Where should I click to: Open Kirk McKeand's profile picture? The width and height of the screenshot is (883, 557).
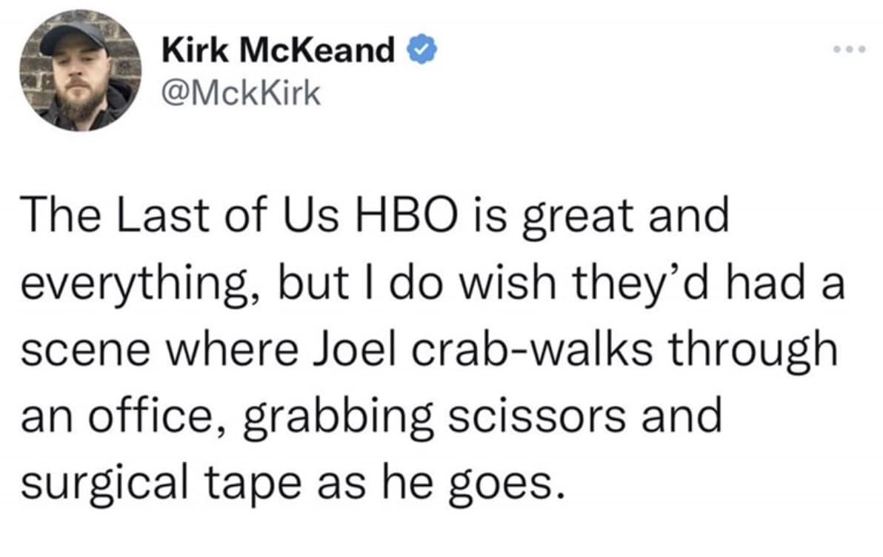81,71
